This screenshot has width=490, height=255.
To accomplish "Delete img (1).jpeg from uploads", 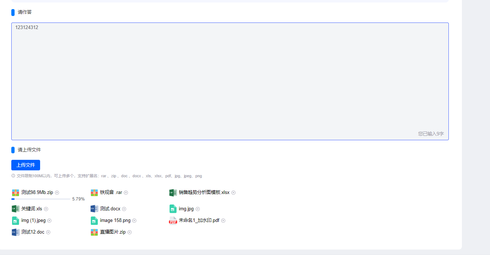I will coord(49,220).
